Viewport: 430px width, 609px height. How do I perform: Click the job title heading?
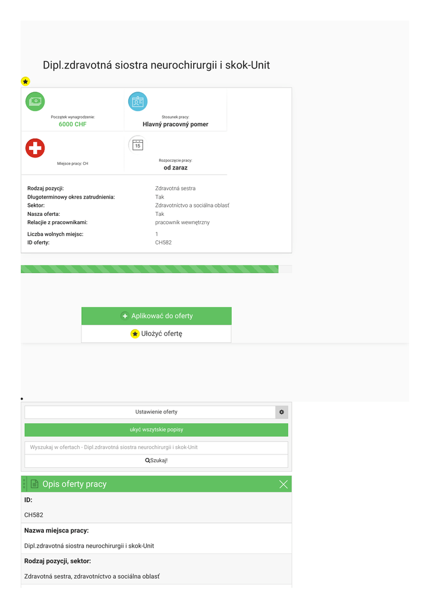pos(156,65)
